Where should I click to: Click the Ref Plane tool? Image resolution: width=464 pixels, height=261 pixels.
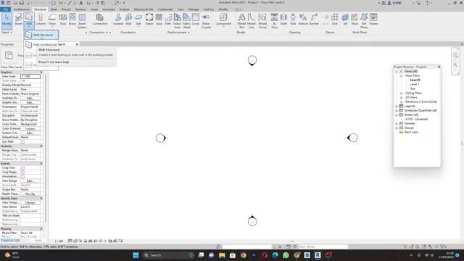pyautogui.click(x=364, y=21)
